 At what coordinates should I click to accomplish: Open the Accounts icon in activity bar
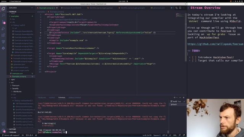pos(3,124)
